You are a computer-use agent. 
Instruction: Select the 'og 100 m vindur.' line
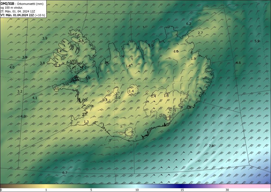click(x=12, y=8)
